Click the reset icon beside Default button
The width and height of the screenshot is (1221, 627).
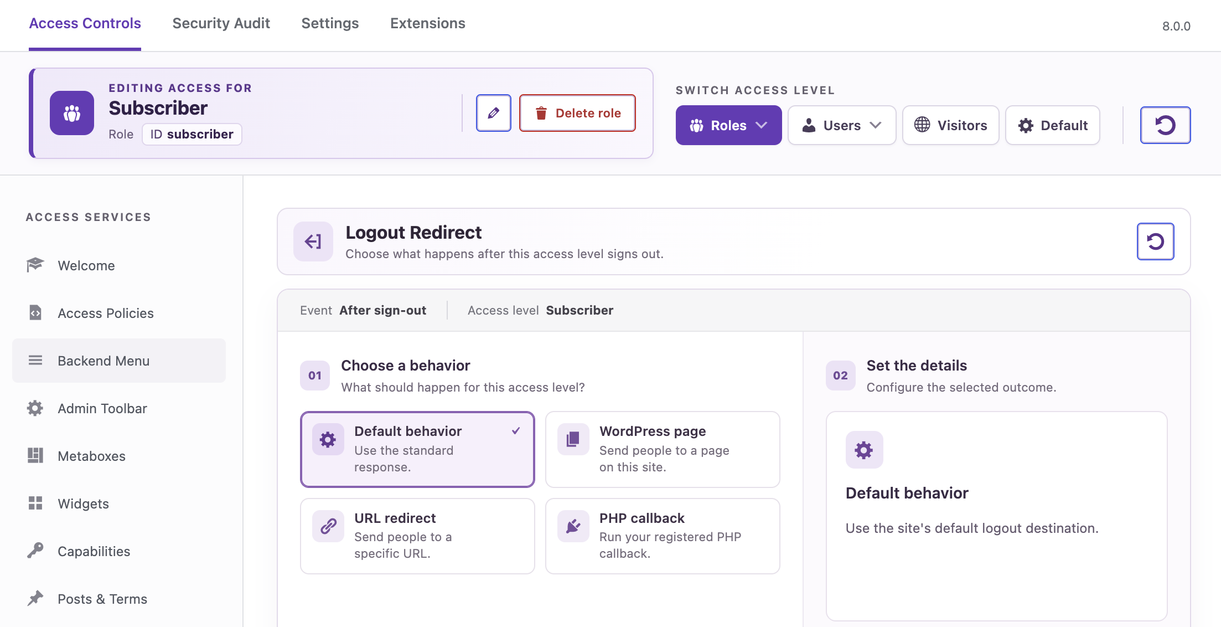(x=1165, y=125)
